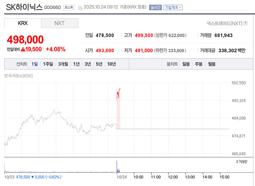255x186 pixels.
Task: Click the 한국거래소(KRX) chart label
Action: coord(19,76)
